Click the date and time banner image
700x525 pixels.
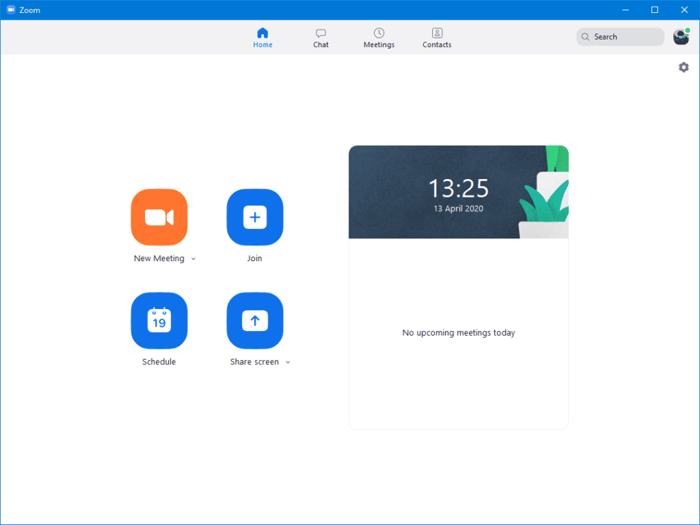click(x=459, y=191)
